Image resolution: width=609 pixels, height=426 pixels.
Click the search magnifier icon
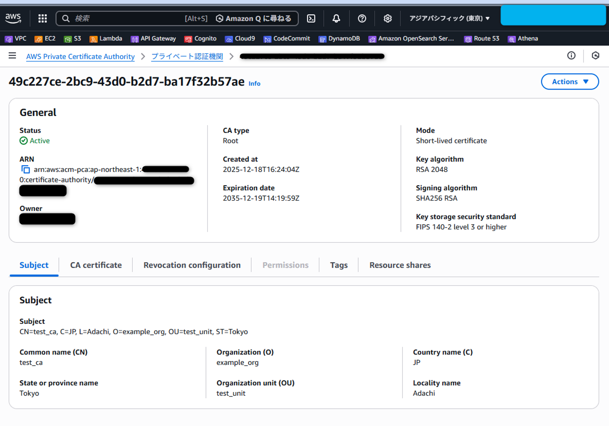(x=66, y=18)
